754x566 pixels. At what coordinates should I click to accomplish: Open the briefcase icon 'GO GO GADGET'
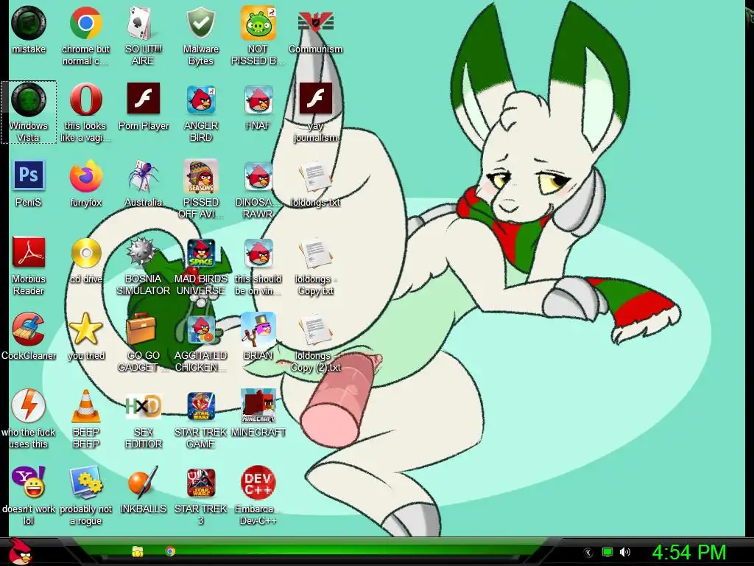tap(141, 329)
